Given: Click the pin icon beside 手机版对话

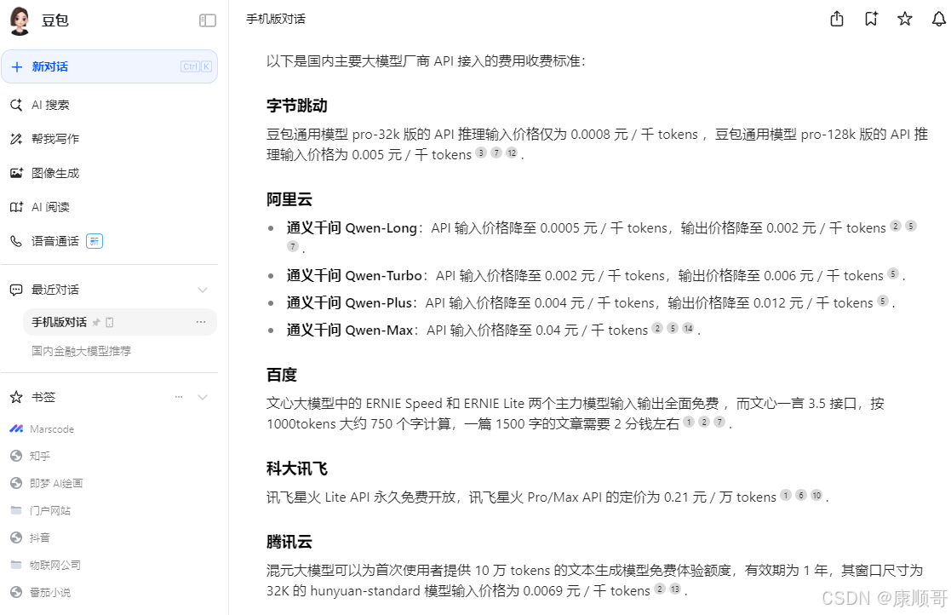Looking at the screenshot, I should coord(96,323).
